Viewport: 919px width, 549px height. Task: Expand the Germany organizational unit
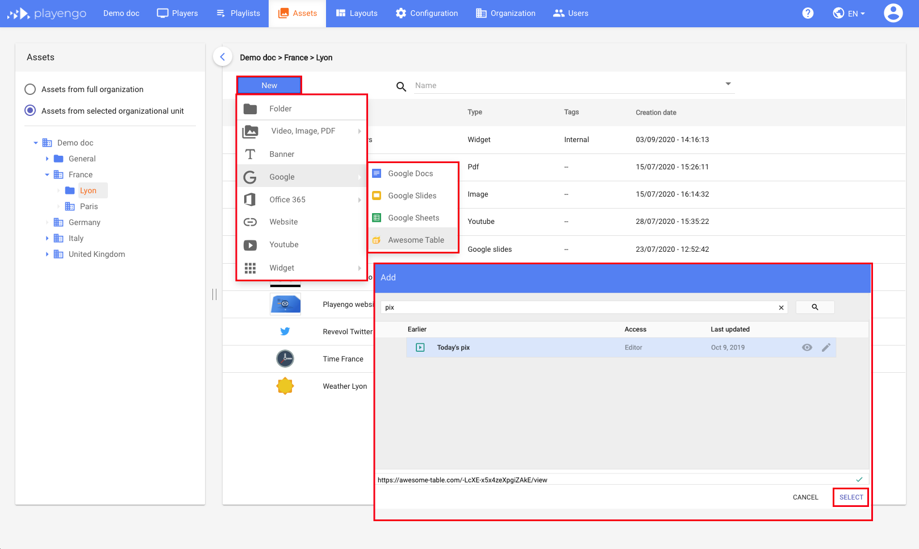(48, 222)
